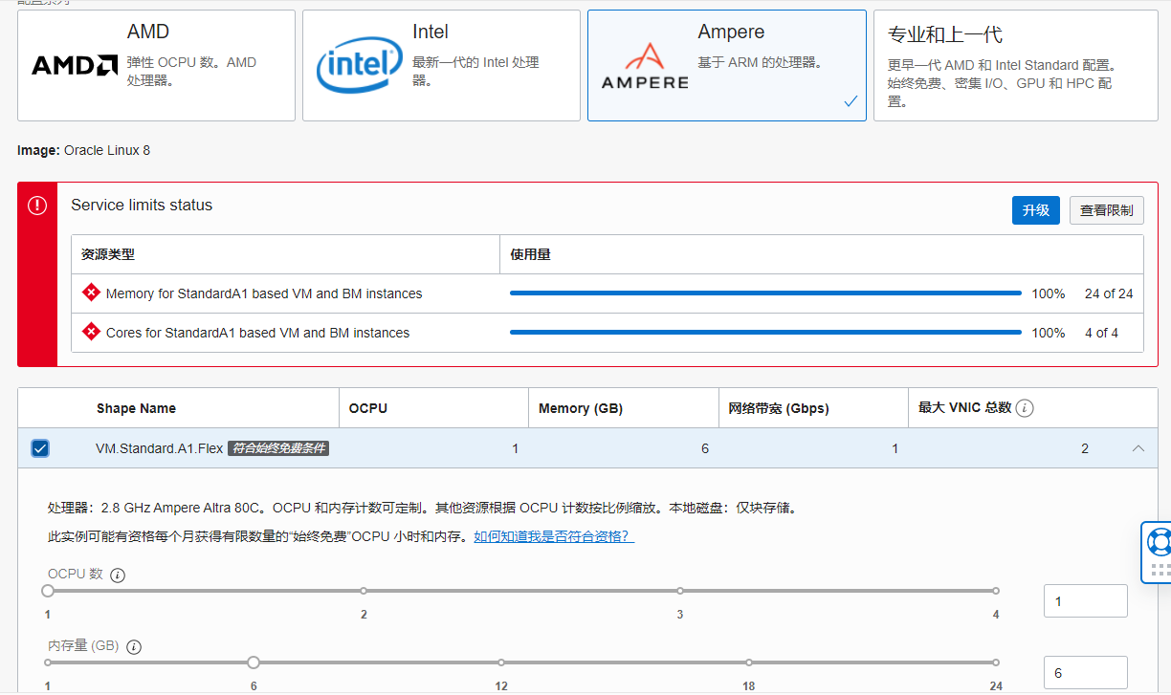Click the 升级 button
This screenshot has height=695, width=1171.
(x=1036, y=210)
